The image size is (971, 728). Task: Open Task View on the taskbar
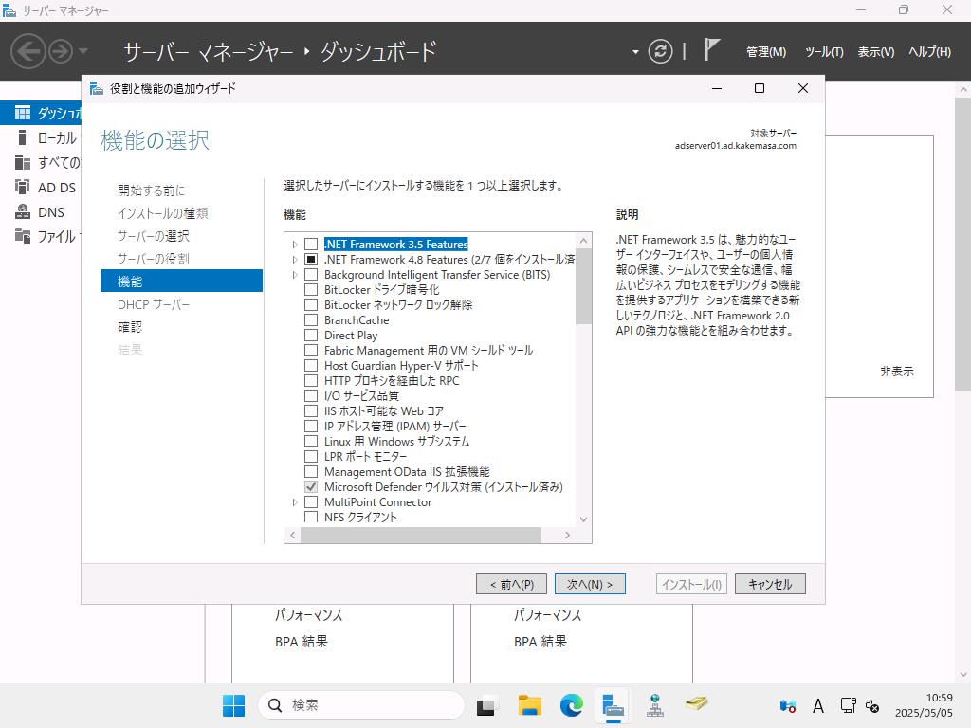pos(486,705)
